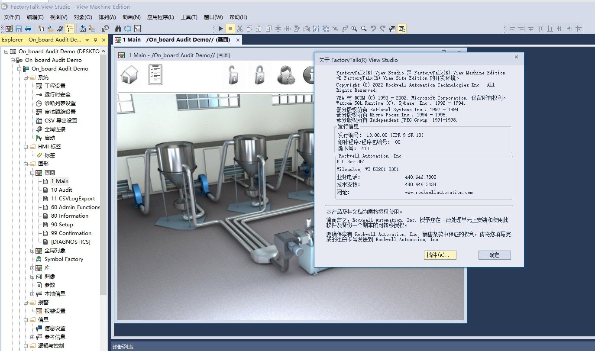Select 审核跟踪设置 in the tree
Viewport: 595px width, 351px height.
[x=60, y=112]
